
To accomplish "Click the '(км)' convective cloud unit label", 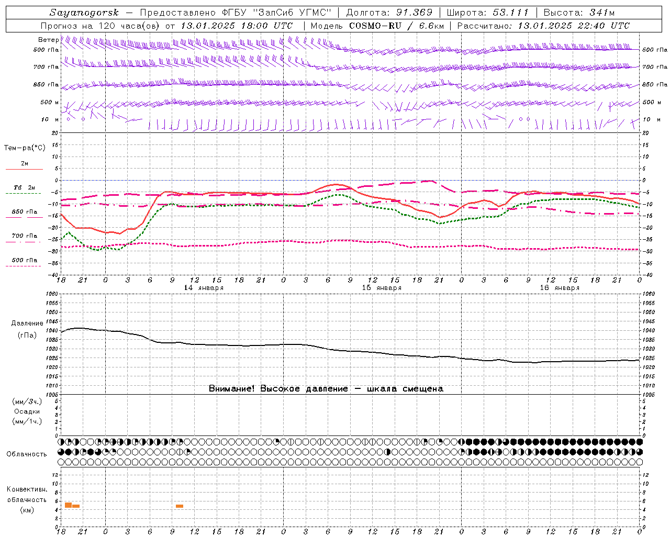I will [27, 510].
